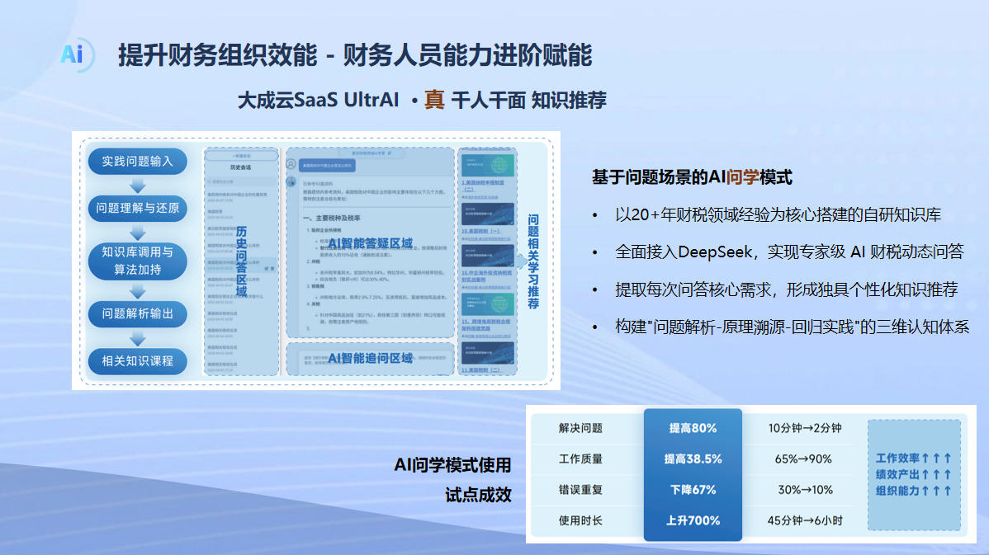
Task: Open the thumbnail above 2.美国纳税申报制度
Action: click(488, 165)
